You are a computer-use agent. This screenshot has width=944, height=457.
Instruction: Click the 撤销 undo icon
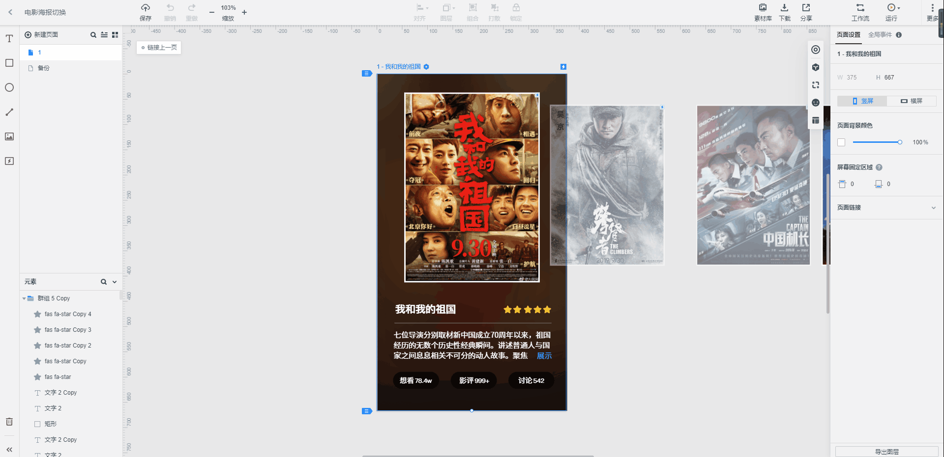click(x=170, y=8)
